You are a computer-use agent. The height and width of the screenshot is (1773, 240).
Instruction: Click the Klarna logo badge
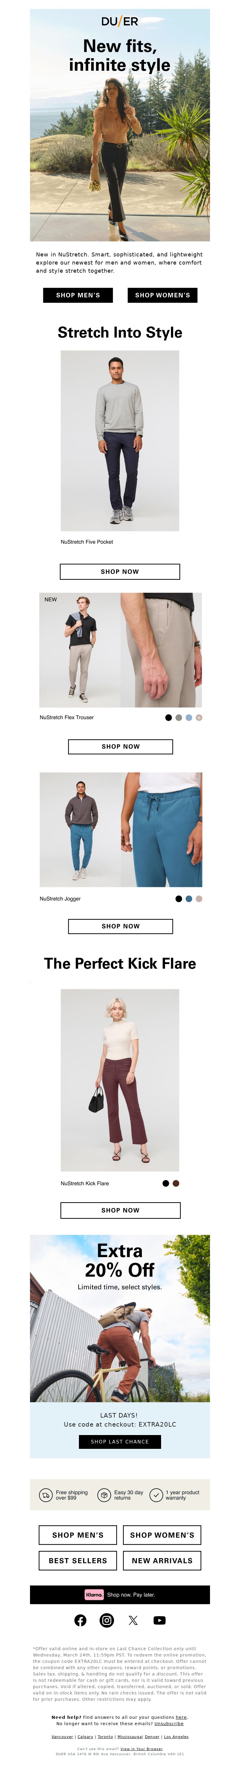click(x=94, y=1594)
